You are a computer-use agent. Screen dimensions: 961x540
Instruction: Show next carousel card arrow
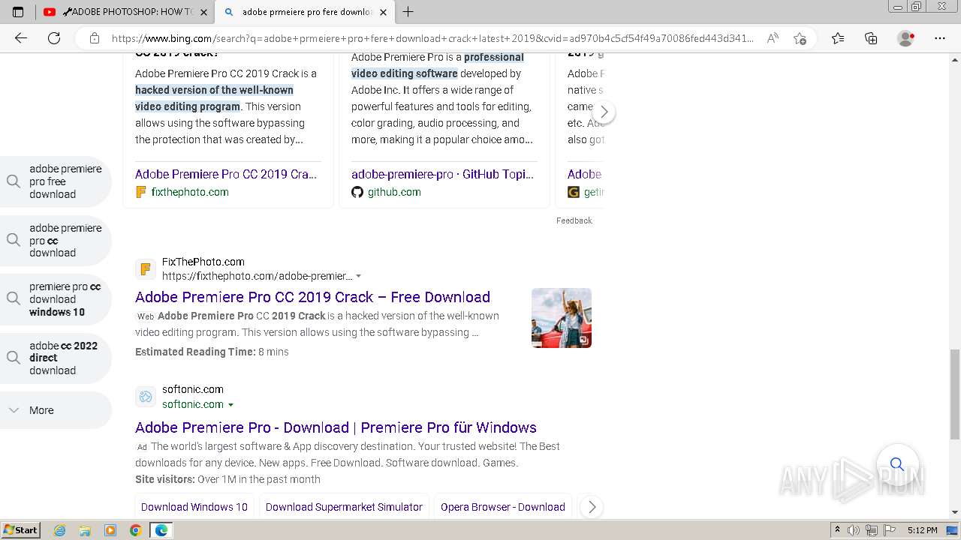604,112
